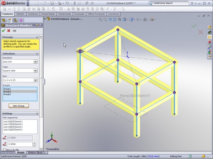
Task: Click the green confirm checkmark in the viewport
Action: (194, 25)
